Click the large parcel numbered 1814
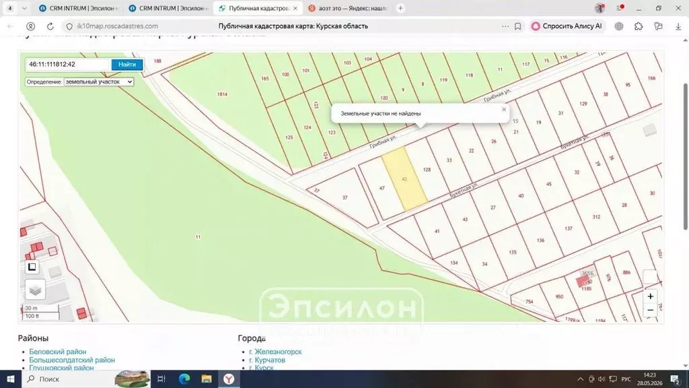This screenshot has height=388, width=689. point(222,94)
